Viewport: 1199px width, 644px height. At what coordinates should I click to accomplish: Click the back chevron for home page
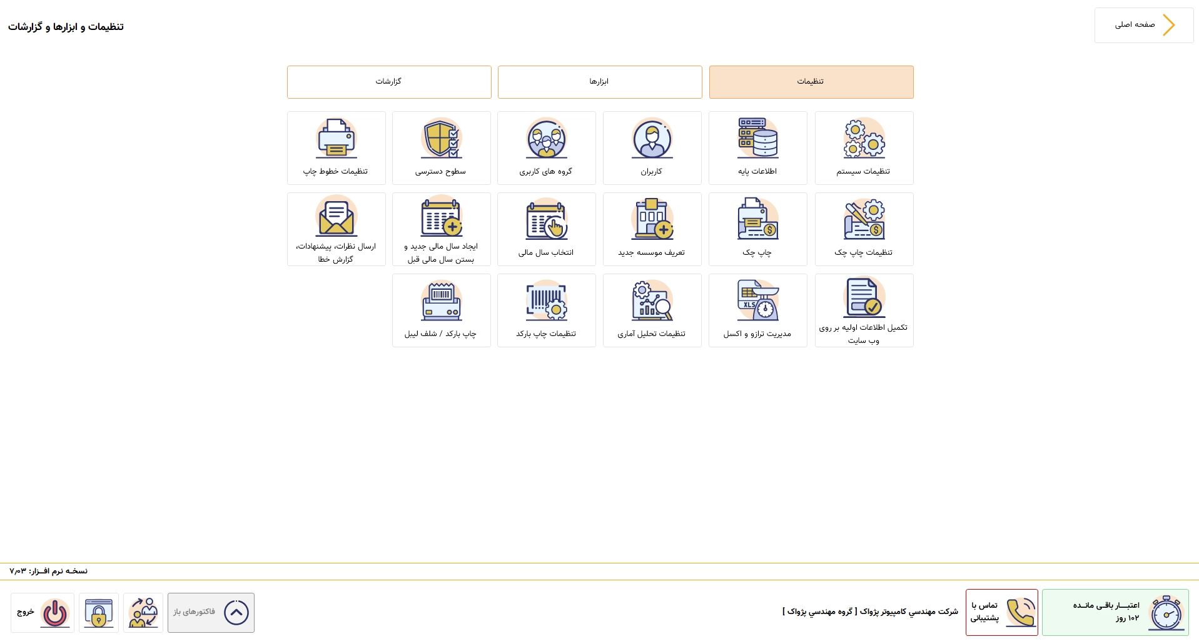coord(1168,25)
